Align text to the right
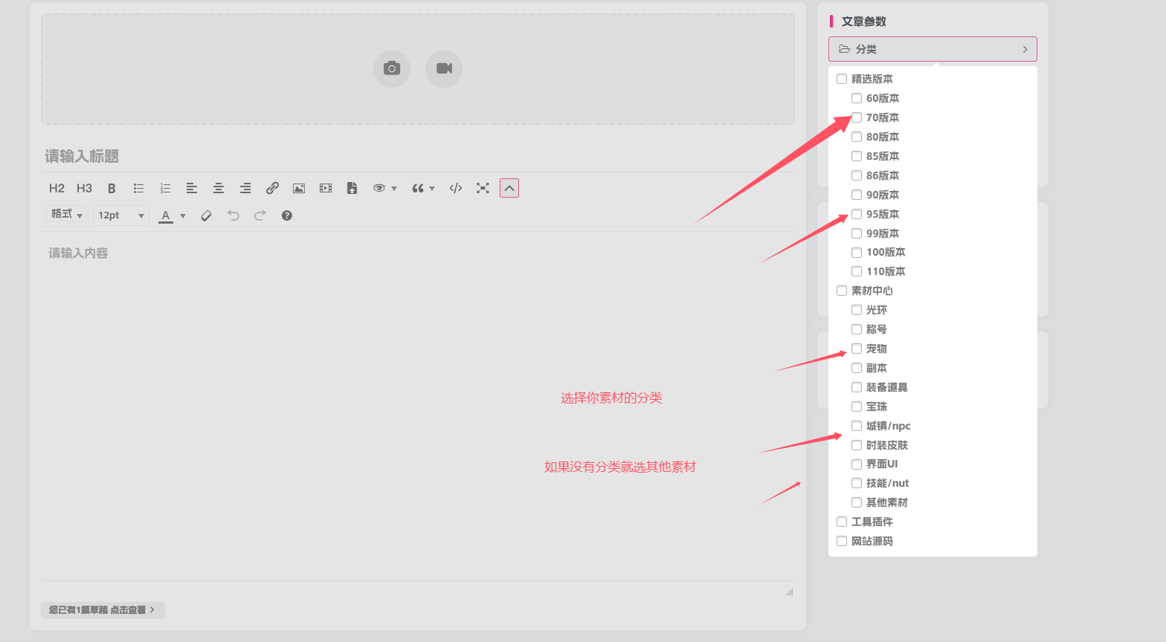Image resolution: width=1166 pixels, height=642 pixels. point(245,188)
